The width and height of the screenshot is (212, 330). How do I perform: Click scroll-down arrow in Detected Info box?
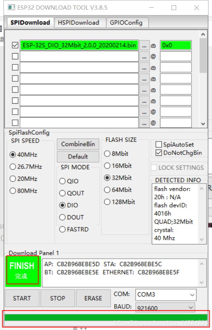202,239
